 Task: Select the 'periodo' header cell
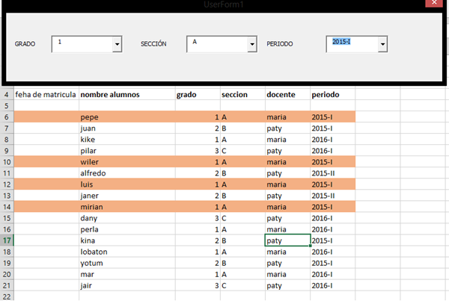tap(332, 95)
